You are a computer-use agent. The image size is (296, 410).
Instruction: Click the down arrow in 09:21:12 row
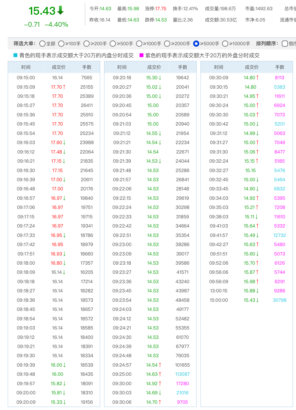pos(160,133)
